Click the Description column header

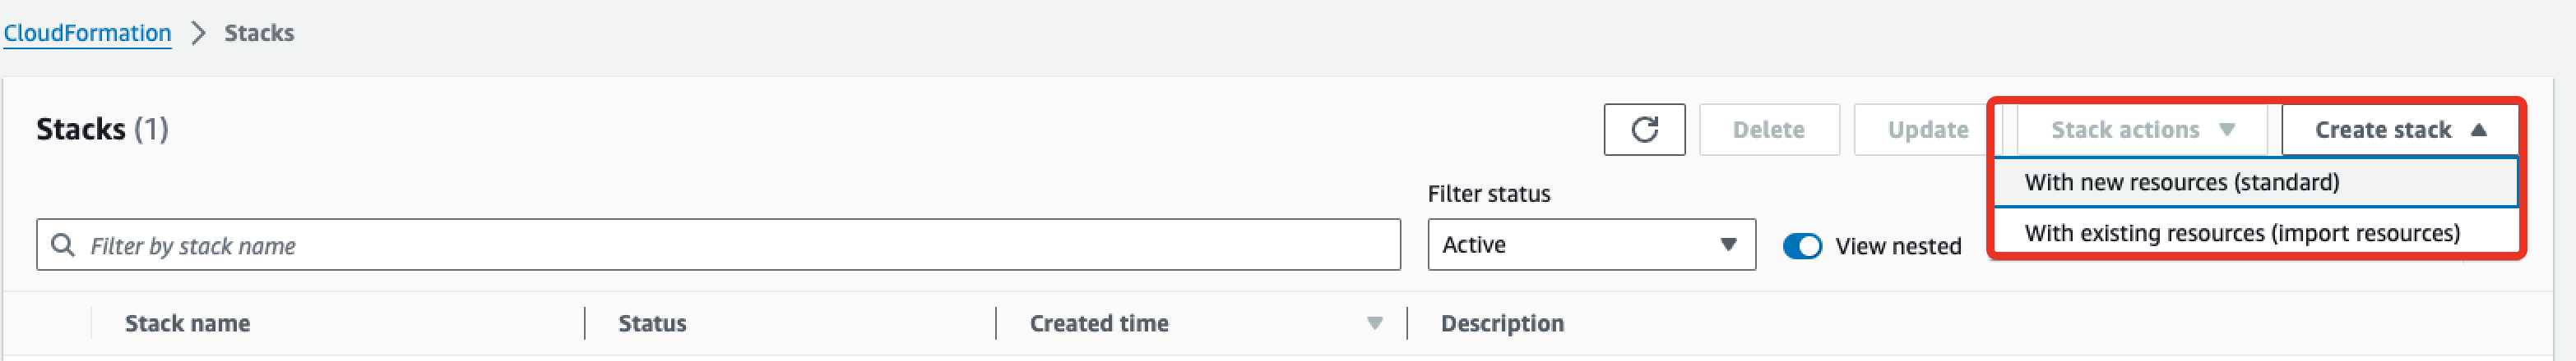[x=1502, y=323]
